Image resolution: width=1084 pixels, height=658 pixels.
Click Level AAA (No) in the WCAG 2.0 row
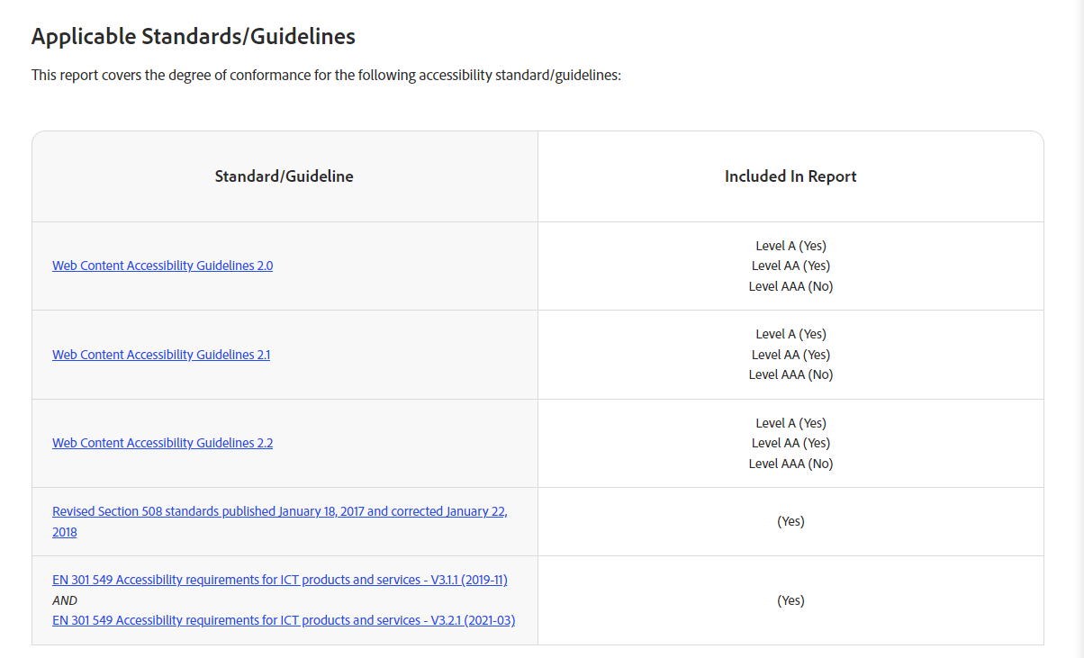tap(790, 286)
